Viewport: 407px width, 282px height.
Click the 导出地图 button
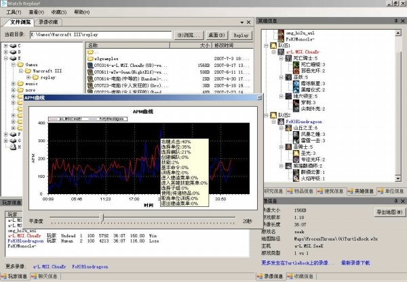[x=388, y=212]
